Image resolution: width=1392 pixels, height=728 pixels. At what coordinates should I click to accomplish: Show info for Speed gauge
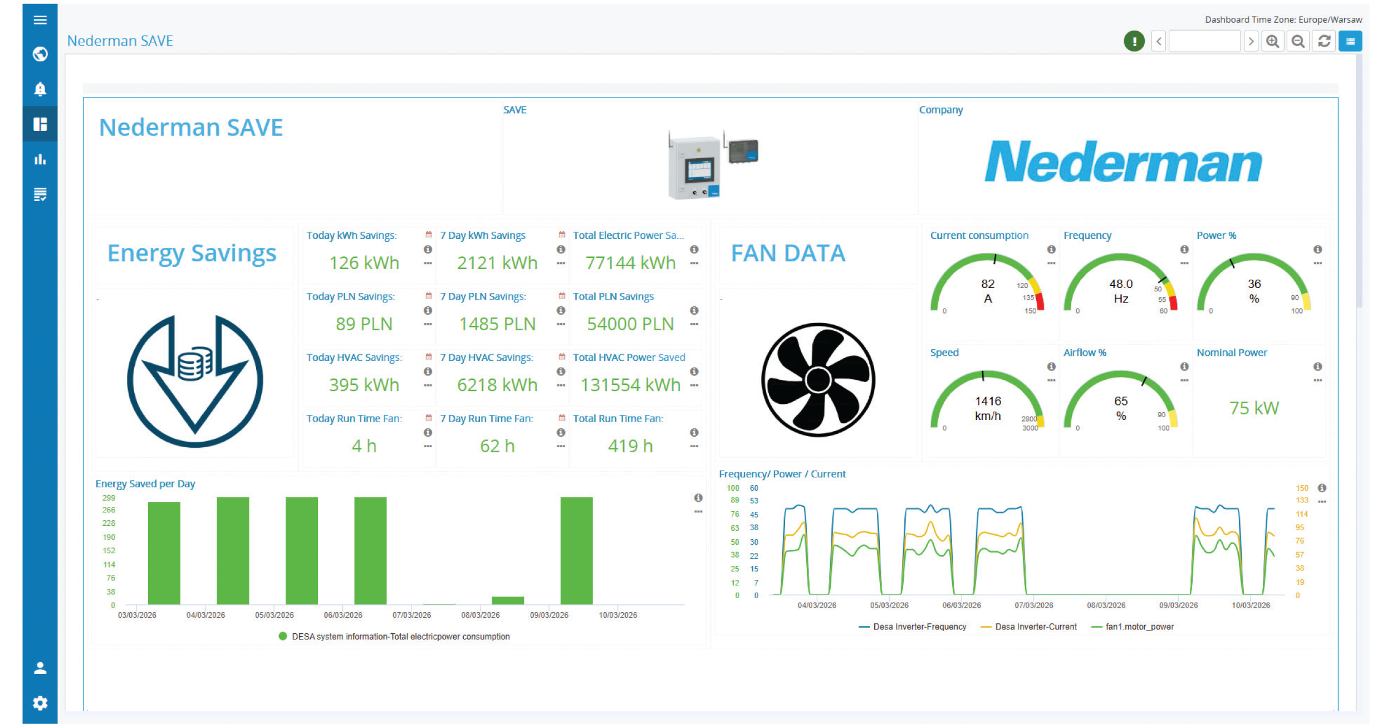[1051, 367]
